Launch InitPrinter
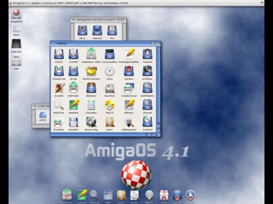Viewport: 273px width, 204px height. (x=73, y=88)
